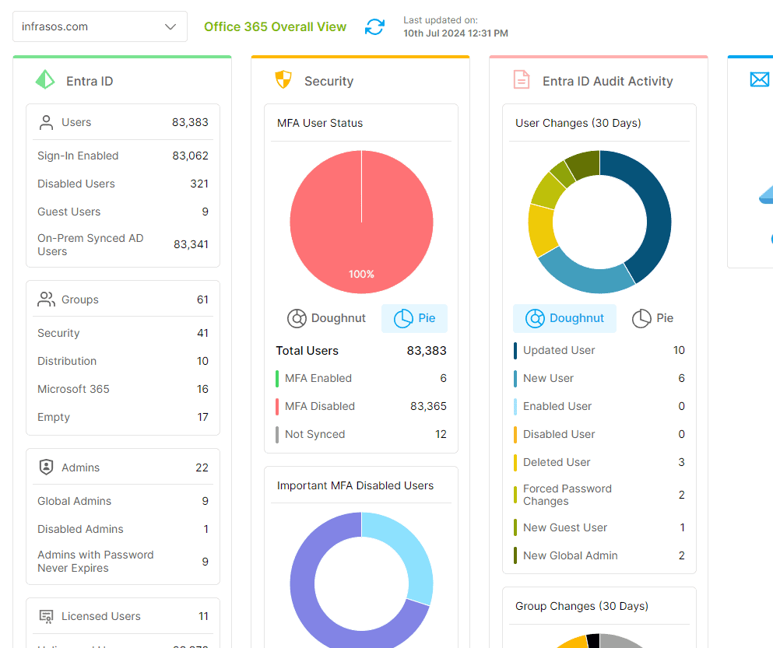Click the Admins badge icon

click(46, 468)
